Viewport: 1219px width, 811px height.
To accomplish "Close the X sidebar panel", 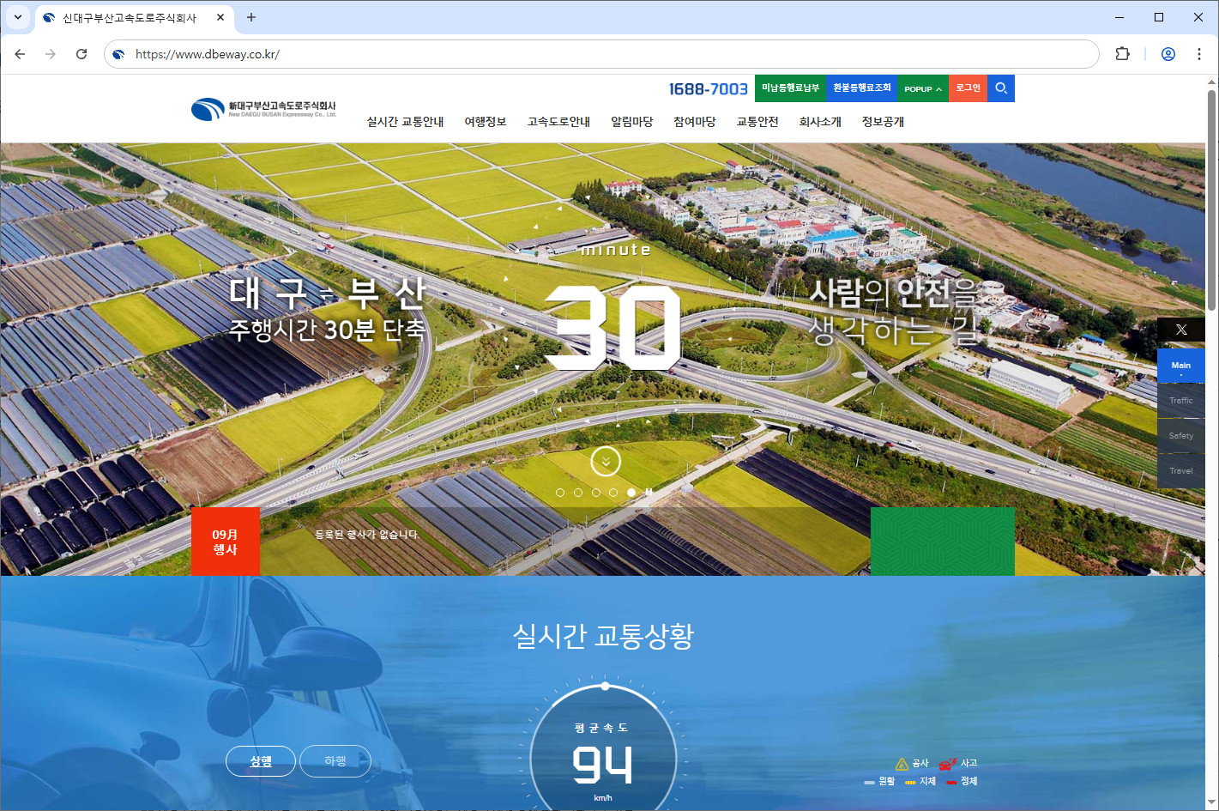I will point(1181,329).
